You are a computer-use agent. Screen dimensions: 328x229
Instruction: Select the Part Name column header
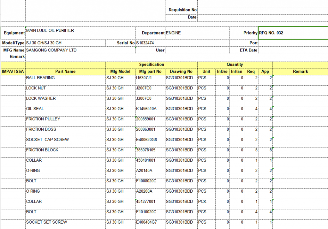(65, 72)
